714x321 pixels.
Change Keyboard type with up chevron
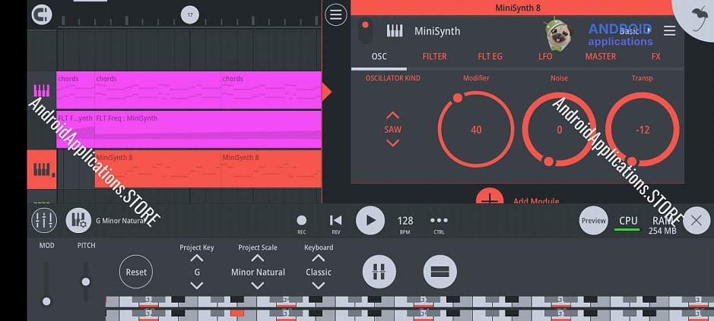pyautogui.click(x=319, y=258)
